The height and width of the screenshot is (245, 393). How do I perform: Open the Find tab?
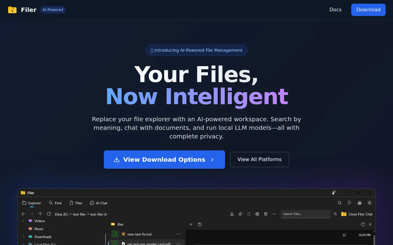click(x=55, y=203)
